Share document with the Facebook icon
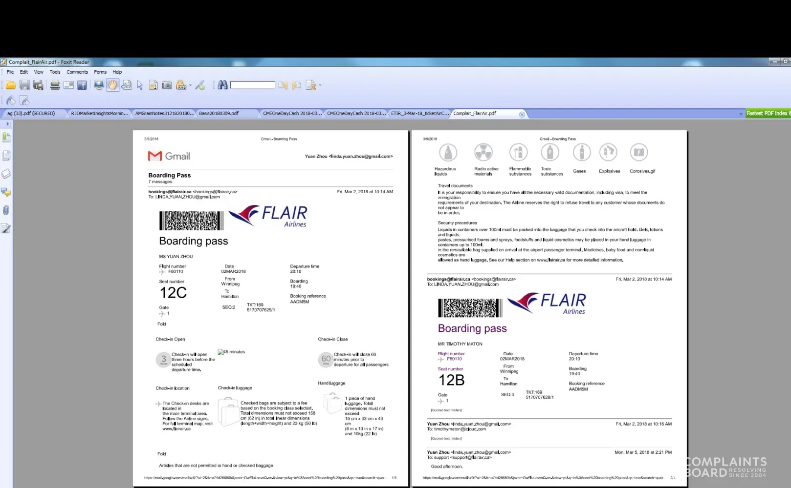This screenshot has width=791, height=488. coord(82,85)
